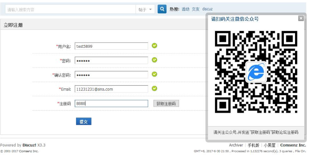Image resolution: width=309 pixels, height=162 pixels.
Task: Click the blue search magnifier button
Action: click(162, 9)
